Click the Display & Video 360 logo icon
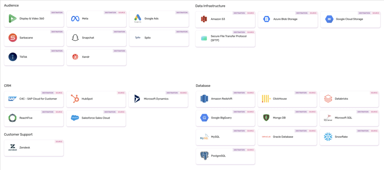384x170 pixels. (12, 19)
